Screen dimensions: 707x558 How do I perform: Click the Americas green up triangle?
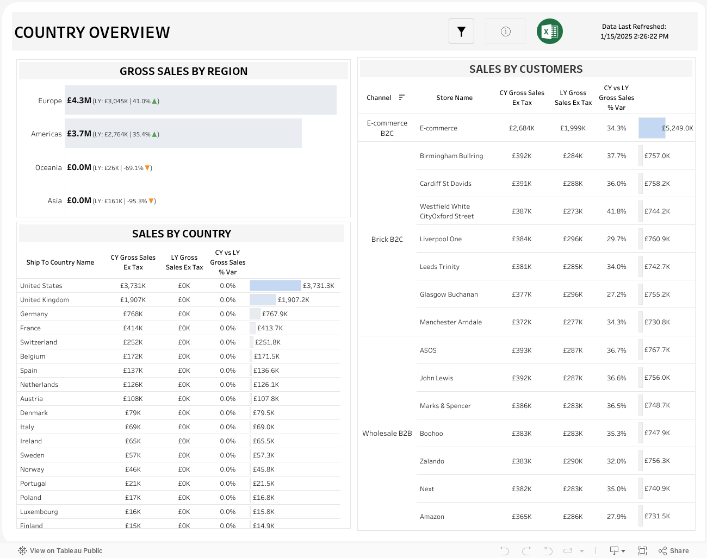click(x=154, y=134)
